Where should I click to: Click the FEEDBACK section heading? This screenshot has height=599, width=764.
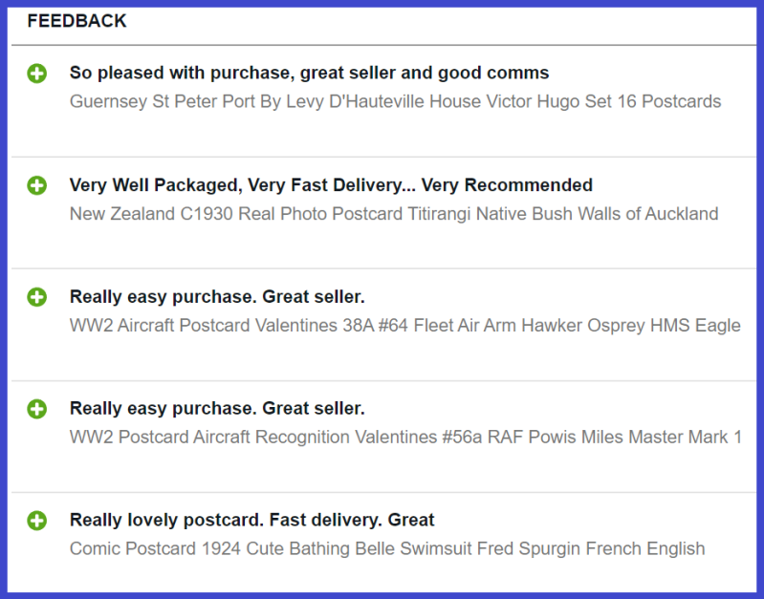76,21
